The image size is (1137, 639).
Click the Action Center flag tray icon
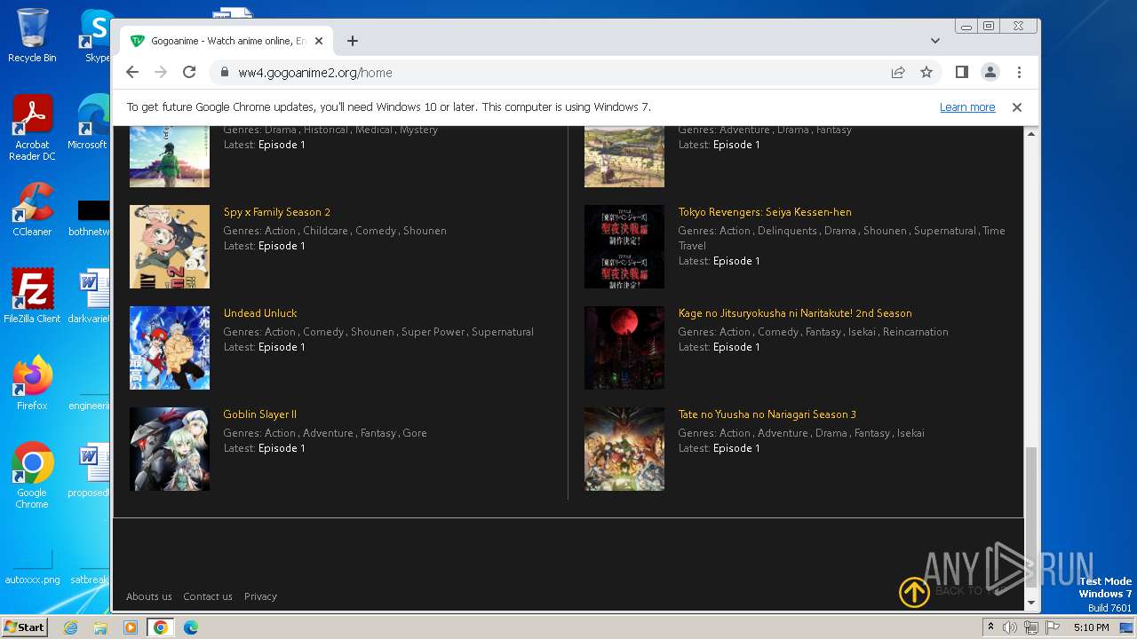1053,627
